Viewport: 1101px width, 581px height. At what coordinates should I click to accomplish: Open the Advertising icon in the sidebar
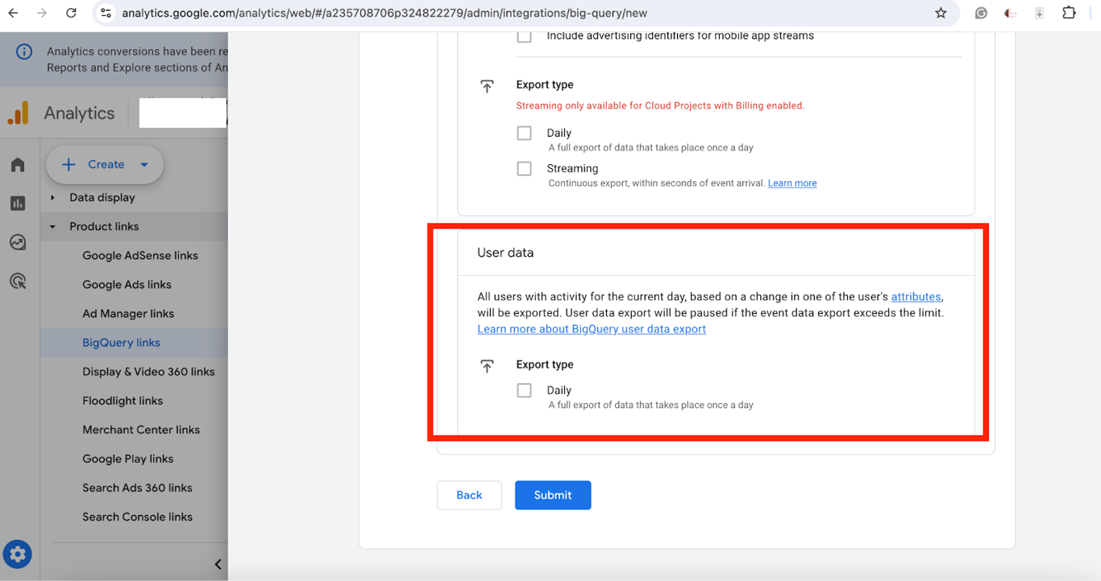point(18,281)
